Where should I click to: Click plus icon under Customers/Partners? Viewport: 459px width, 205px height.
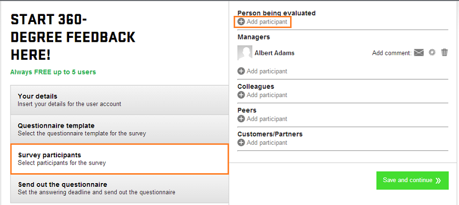point(241,143)
